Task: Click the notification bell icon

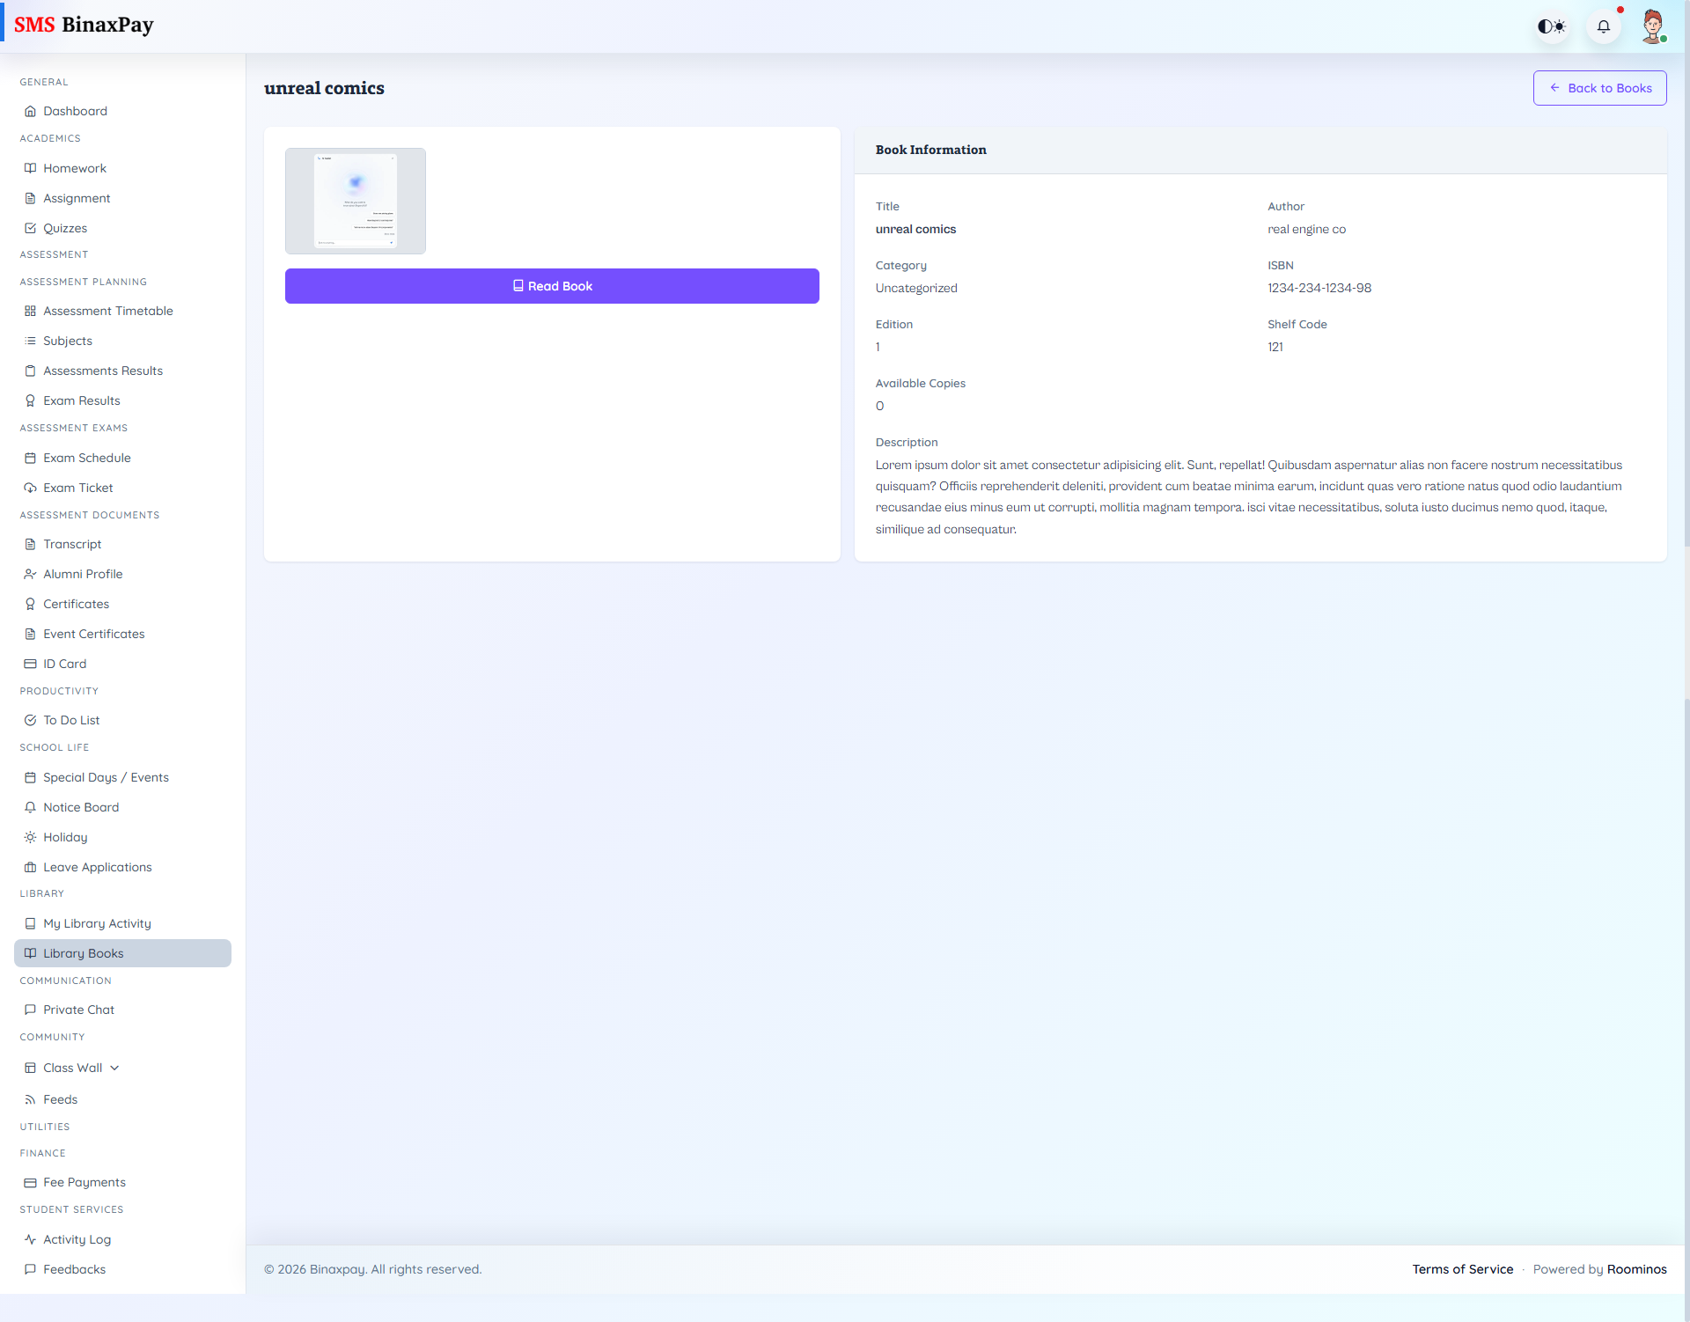Action: pos(1603,26)
